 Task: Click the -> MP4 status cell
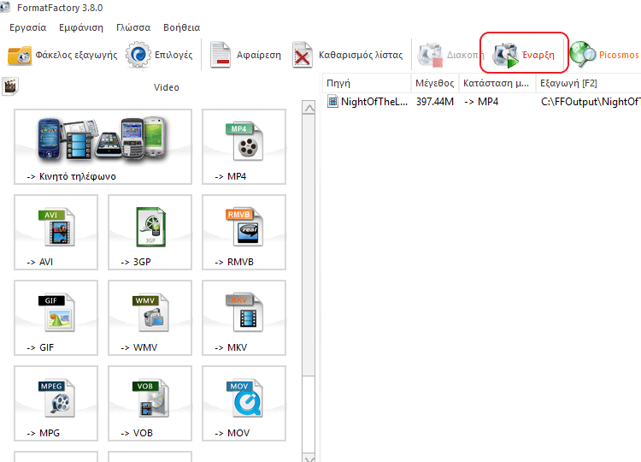click(x=481, y=102)
